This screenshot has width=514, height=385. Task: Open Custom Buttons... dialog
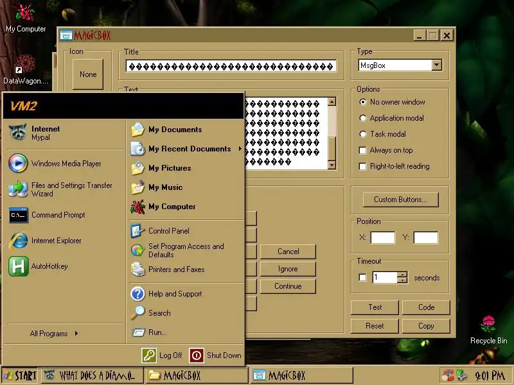click(400, 200)
